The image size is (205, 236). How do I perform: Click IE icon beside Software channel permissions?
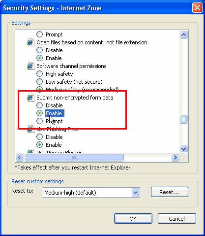click(30, 66)
